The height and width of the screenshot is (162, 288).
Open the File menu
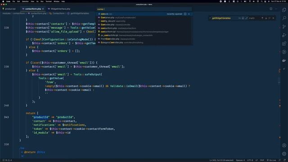[13, 1]
